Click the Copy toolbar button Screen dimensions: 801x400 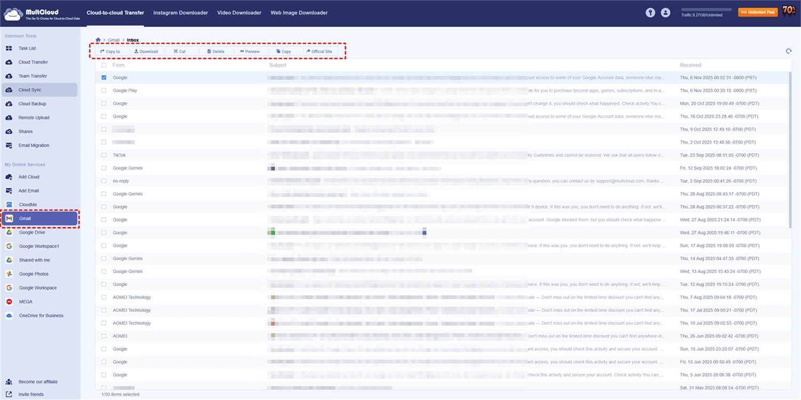click(284, 52)
